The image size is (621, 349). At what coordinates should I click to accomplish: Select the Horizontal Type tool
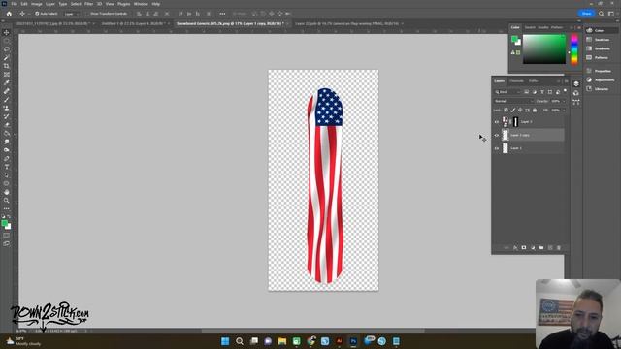click(x=7, y=167)
